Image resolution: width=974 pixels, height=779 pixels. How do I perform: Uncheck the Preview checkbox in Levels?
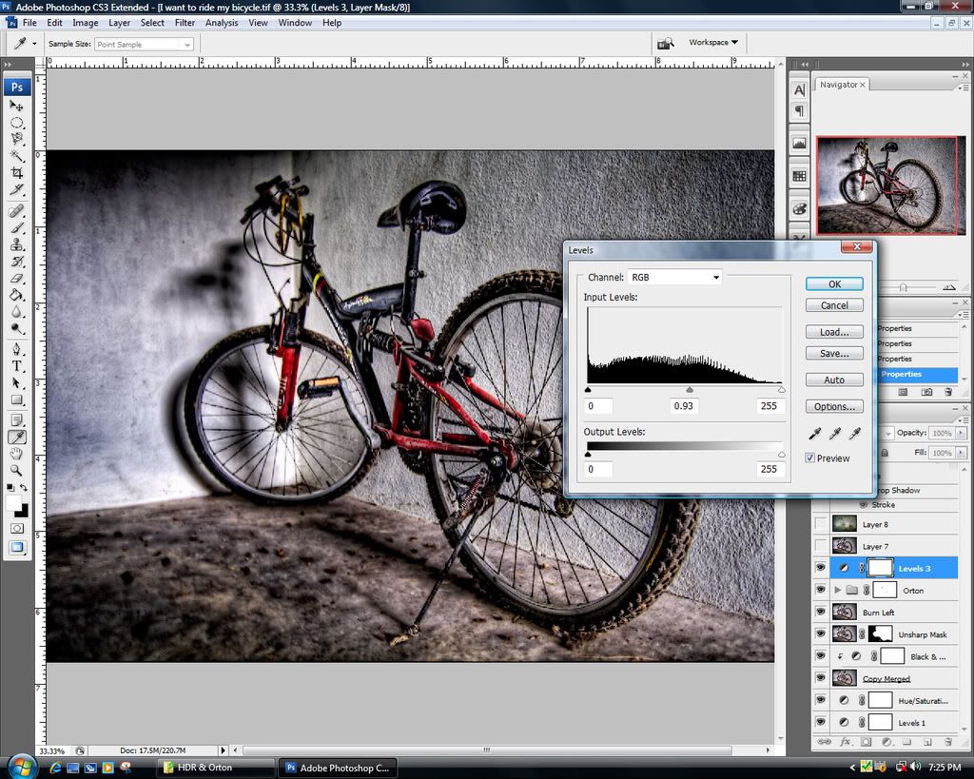(810, 458)
